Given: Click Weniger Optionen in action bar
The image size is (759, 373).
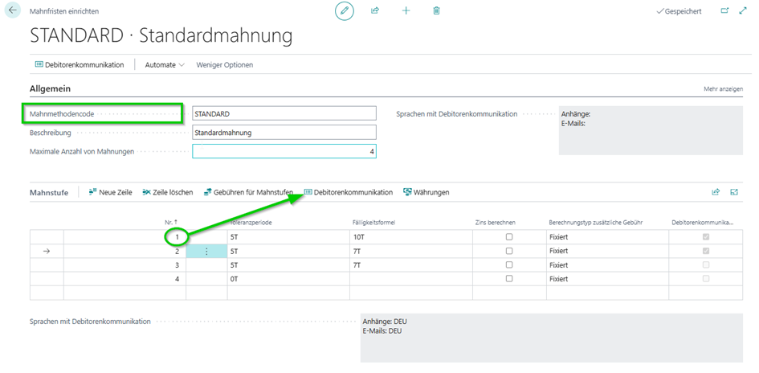Looking at the screenshot, I should click(224, 64).
